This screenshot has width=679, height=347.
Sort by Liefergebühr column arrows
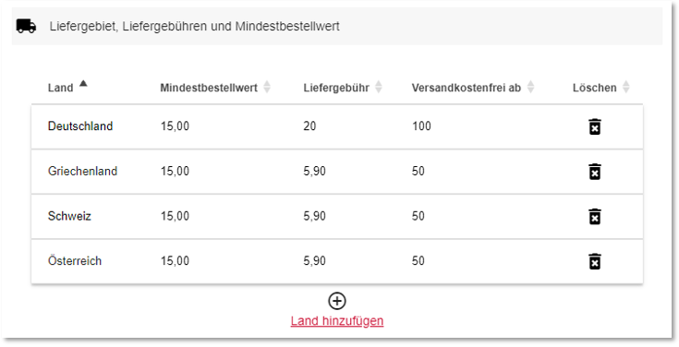[x=379, y=87]
